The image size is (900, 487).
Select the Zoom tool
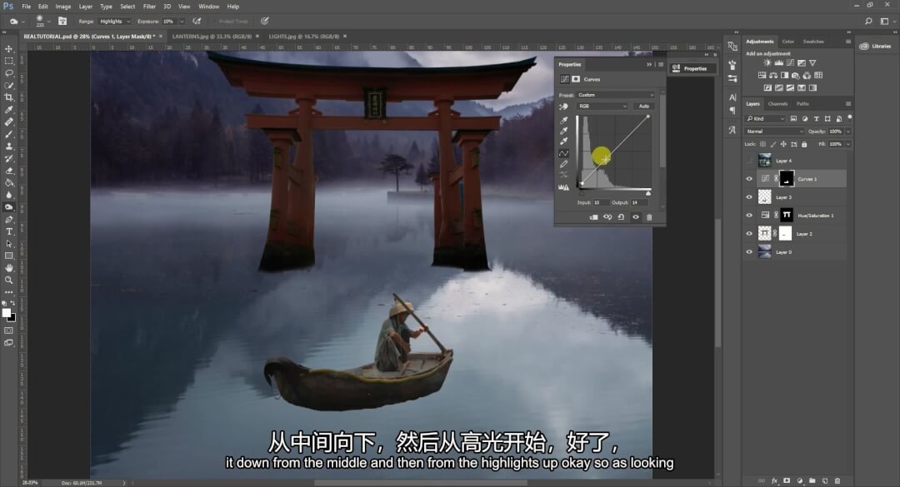pyautogui.click(x=8, y=280)
